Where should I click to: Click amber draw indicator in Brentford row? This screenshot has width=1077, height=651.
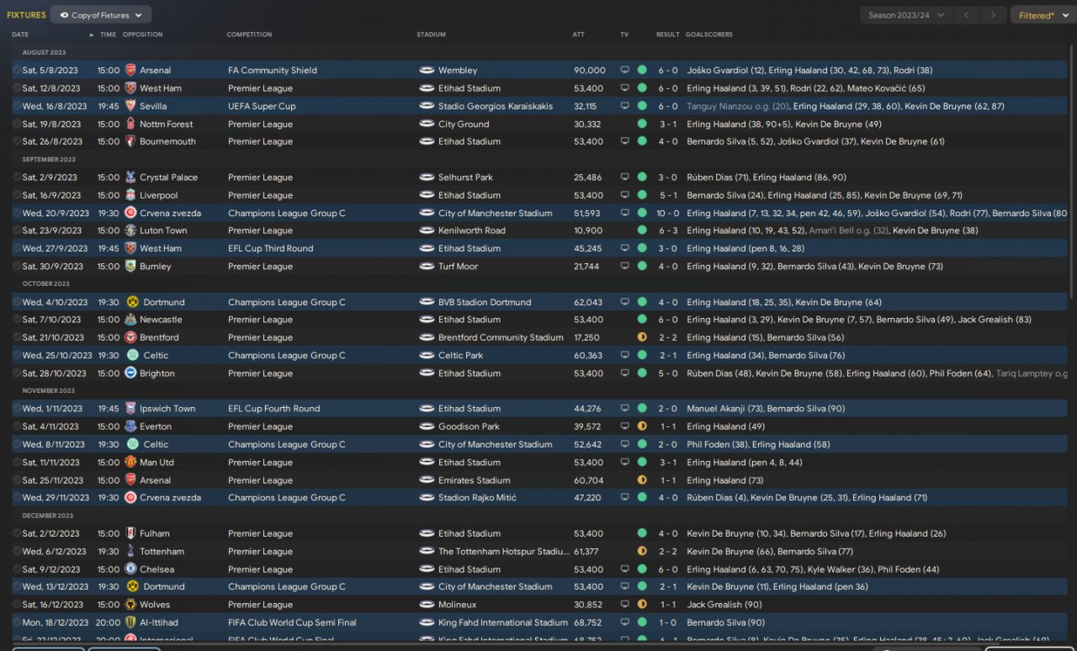[642, 337]
